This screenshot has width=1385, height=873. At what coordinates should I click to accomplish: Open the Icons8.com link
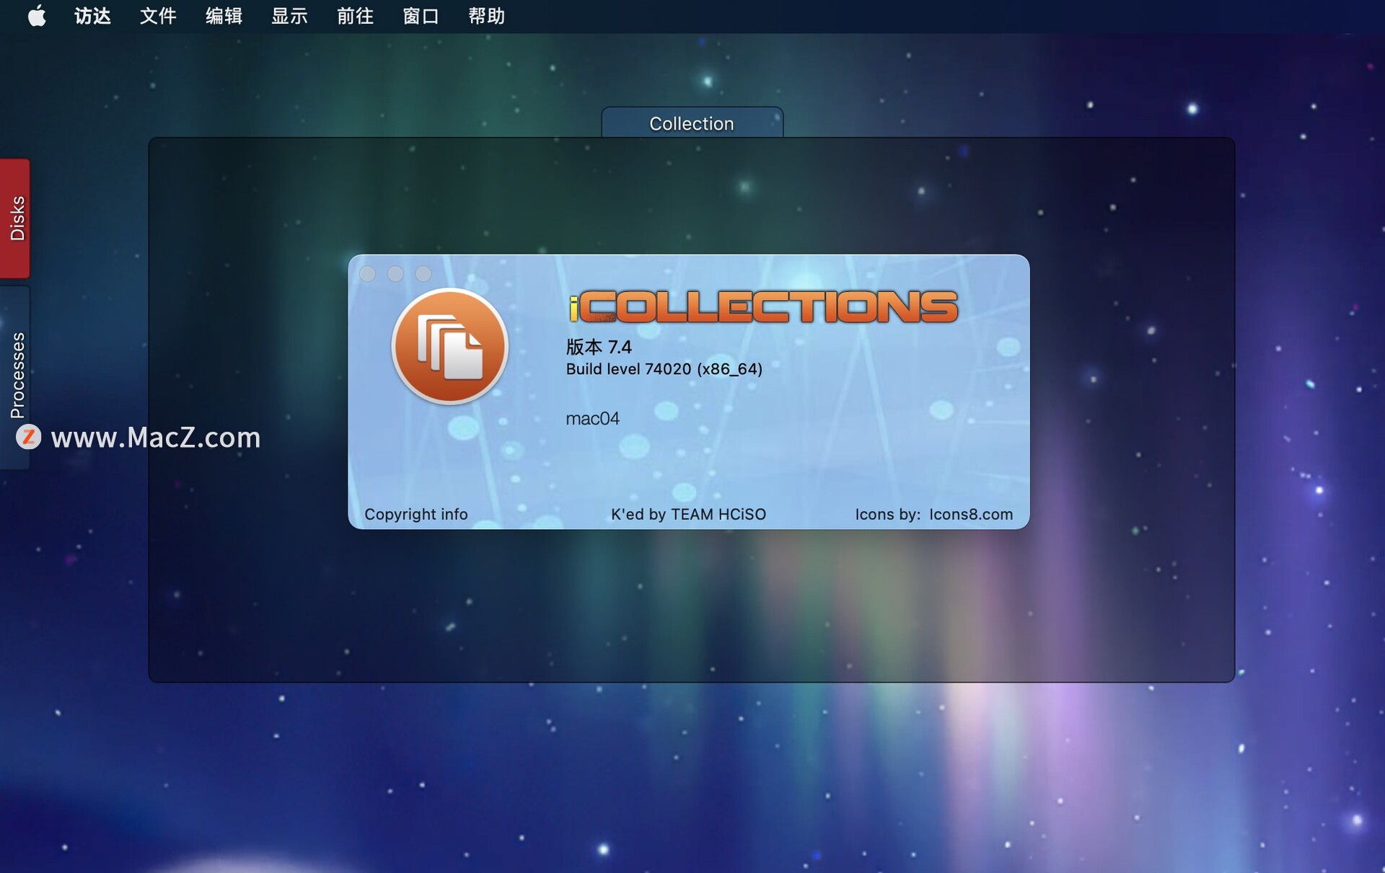(970, 514)
